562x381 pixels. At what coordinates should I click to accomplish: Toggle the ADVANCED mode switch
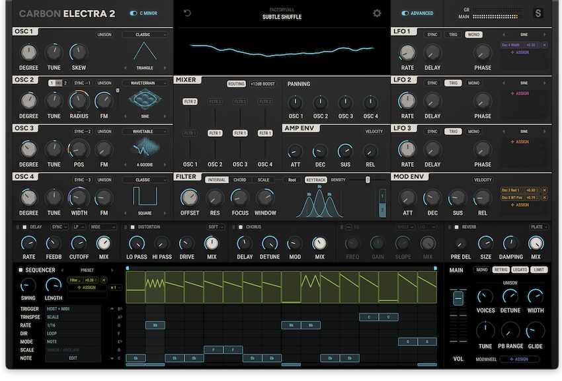(405, 13)
